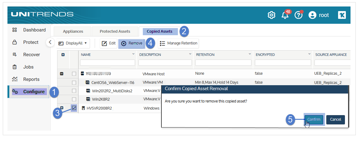Click the Configure gears icon
362x142 pixels.
coord(15,92)
